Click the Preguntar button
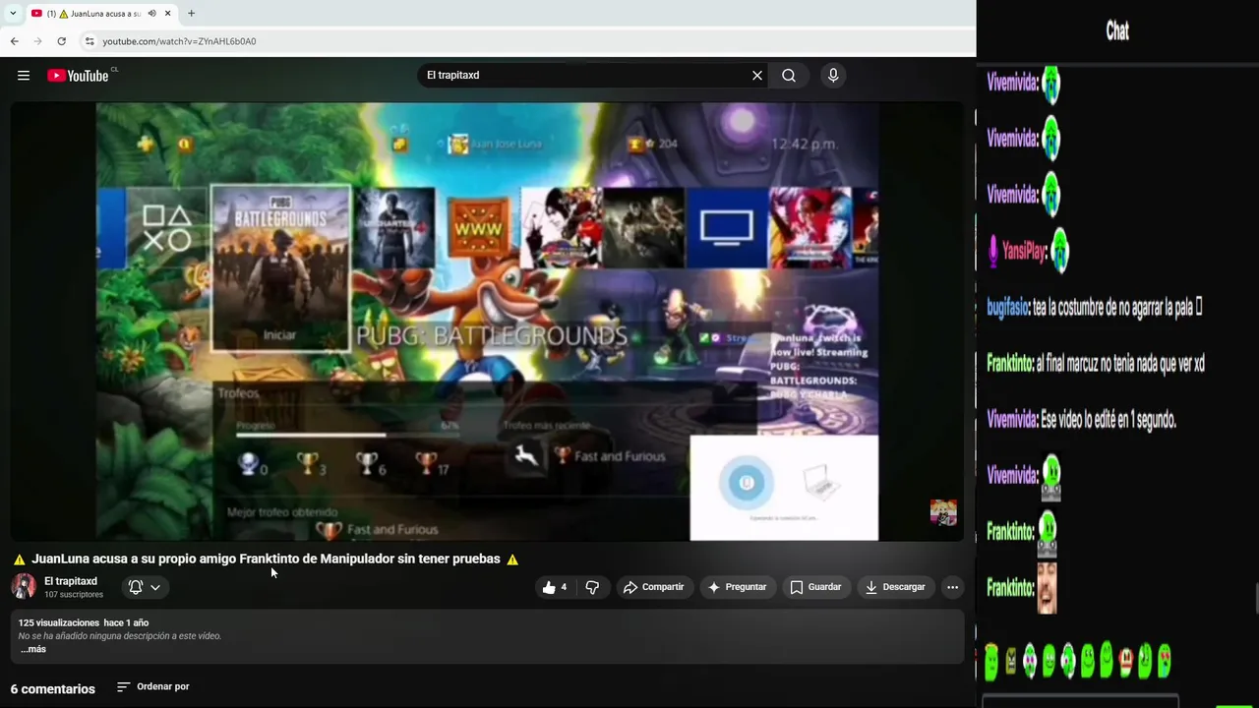1259x708 pixels. (x=737, y=587)
